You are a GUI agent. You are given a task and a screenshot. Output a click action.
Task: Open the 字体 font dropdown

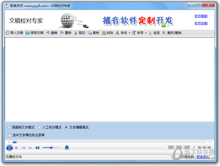tap(123, 33)
